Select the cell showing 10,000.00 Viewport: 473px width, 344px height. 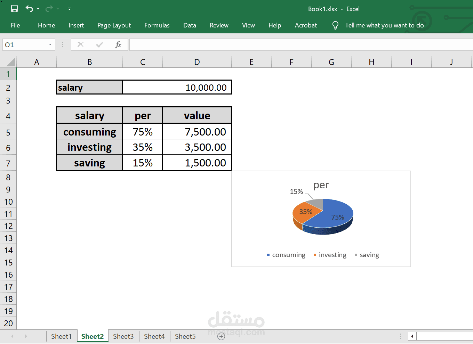(x=177, y=88)
